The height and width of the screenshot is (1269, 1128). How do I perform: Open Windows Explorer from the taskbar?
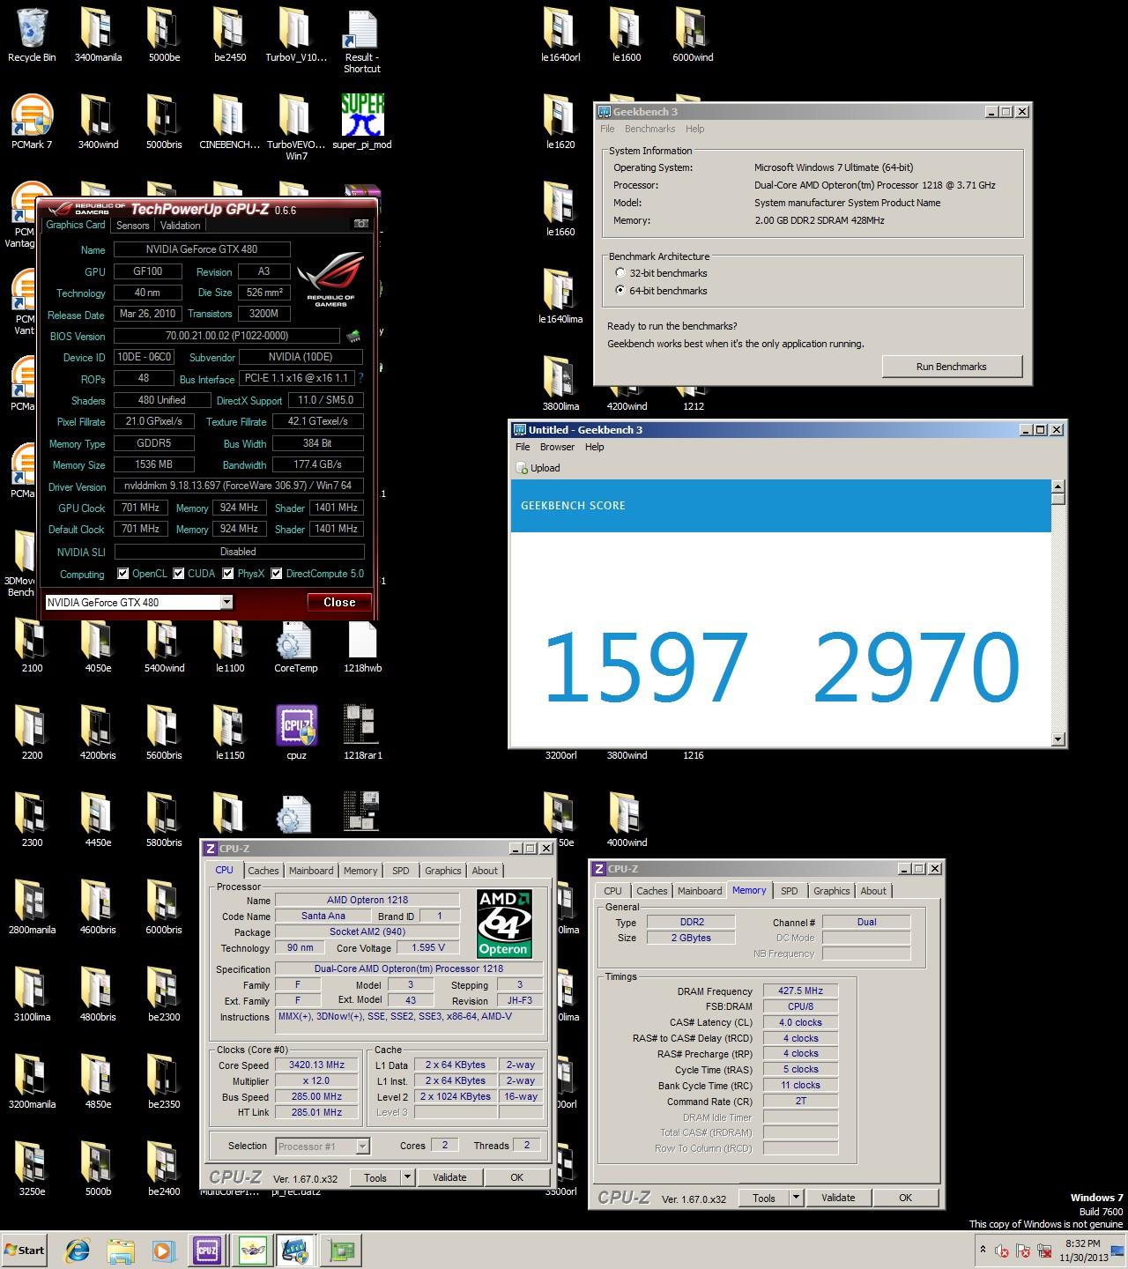tap(121, 1250)
